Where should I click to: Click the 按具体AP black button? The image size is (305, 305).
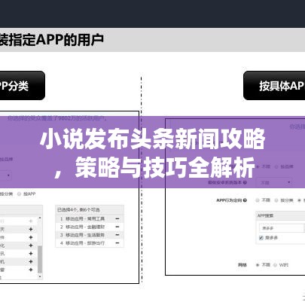(274, 86)
